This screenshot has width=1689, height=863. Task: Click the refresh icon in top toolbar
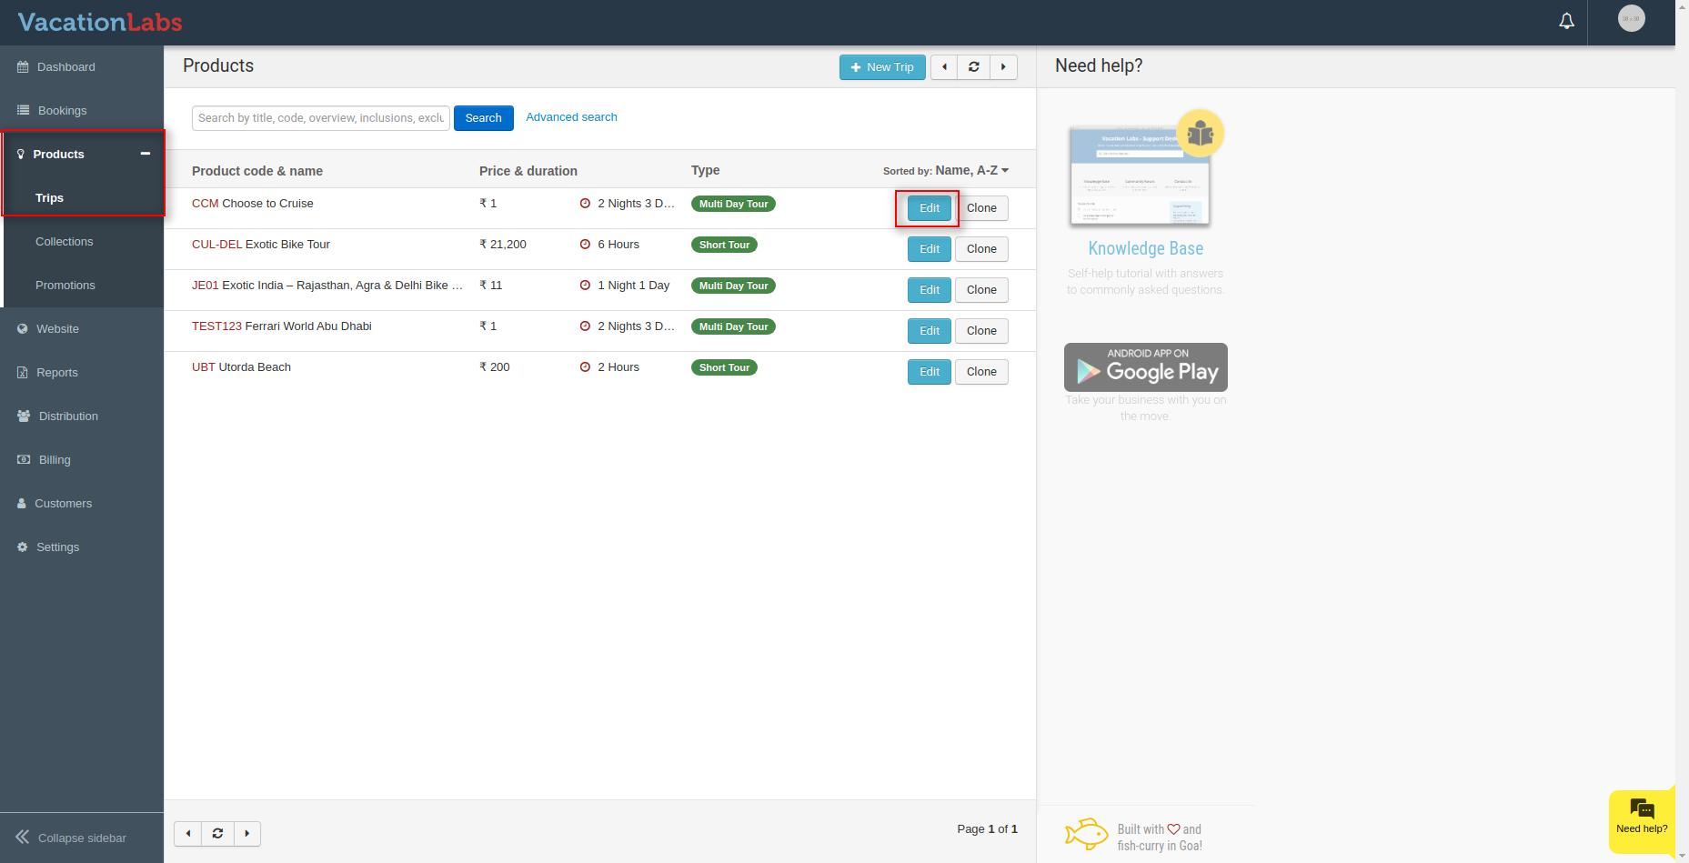coord(973,67)
